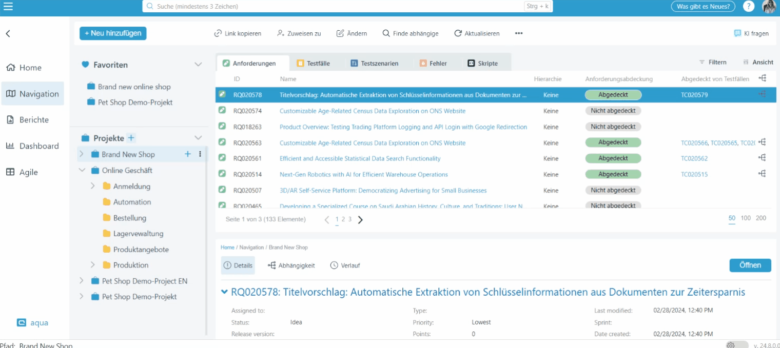
Task: Expand the Anmeldung folder
Action: click(x=93, y=186)
